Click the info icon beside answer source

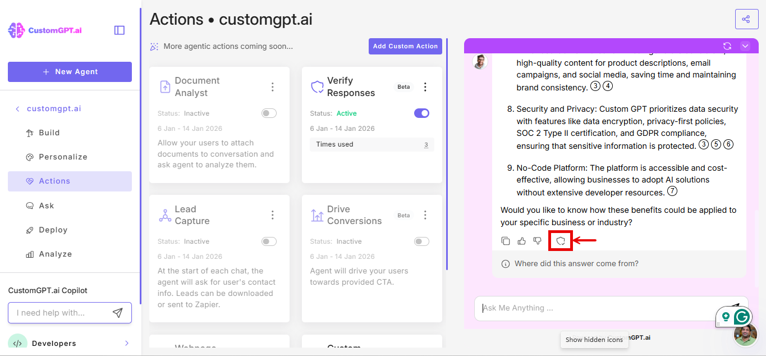click(x=506, y=264)
